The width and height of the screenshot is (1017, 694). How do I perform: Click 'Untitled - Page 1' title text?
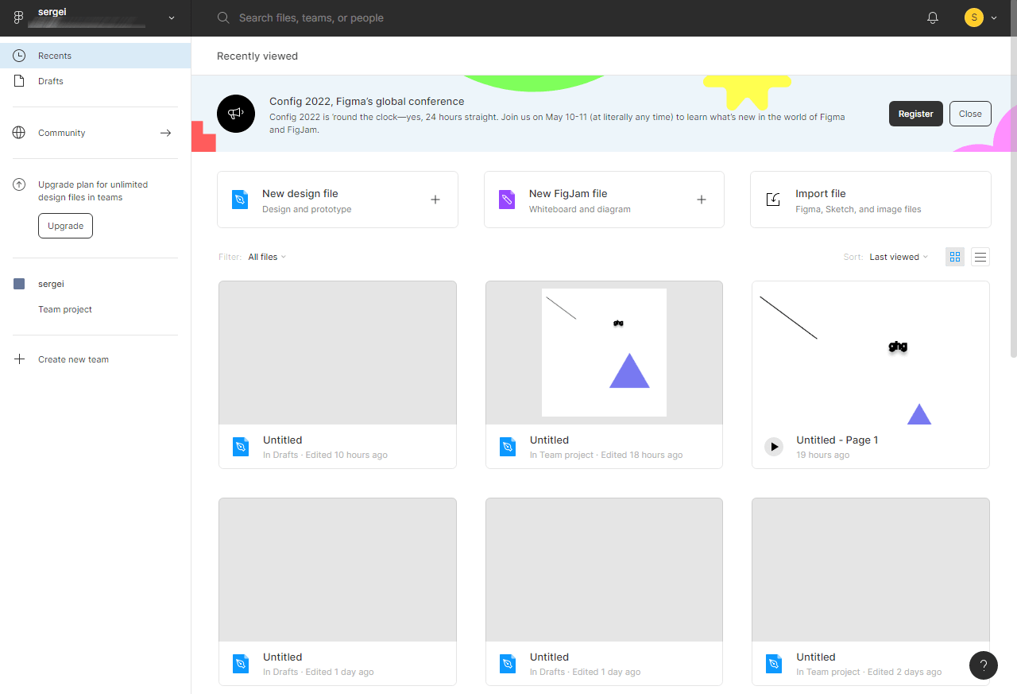[x=837, y=440]
